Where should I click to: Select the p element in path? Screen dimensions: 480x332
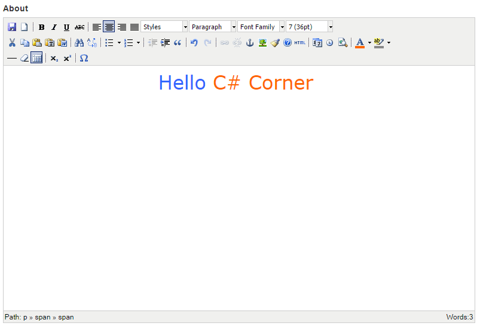click(x=25, y=317)
